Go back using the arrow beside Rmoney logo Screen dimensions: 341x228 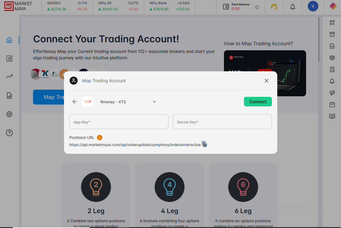click(75, 102)
